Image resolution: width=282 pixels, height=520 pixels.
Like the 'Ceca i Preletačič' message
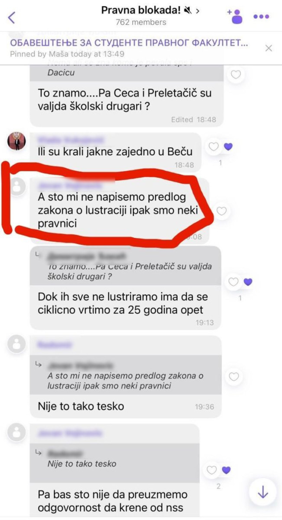click(x=236, y=74)
